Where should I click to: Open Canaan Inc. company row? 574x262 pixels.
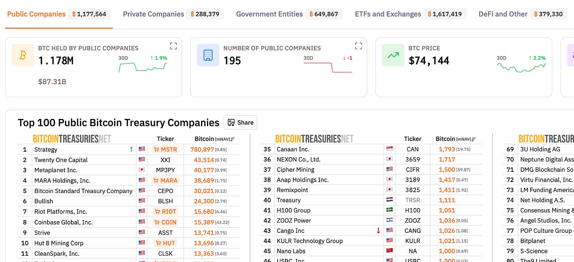tap(293, 149)
